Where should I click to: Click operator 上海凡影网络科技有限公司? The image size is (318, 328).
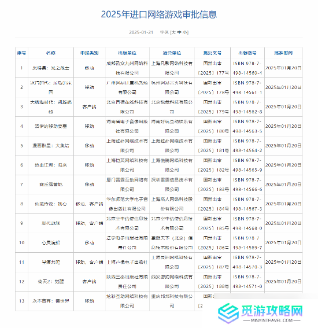click(x=172, y=68)
